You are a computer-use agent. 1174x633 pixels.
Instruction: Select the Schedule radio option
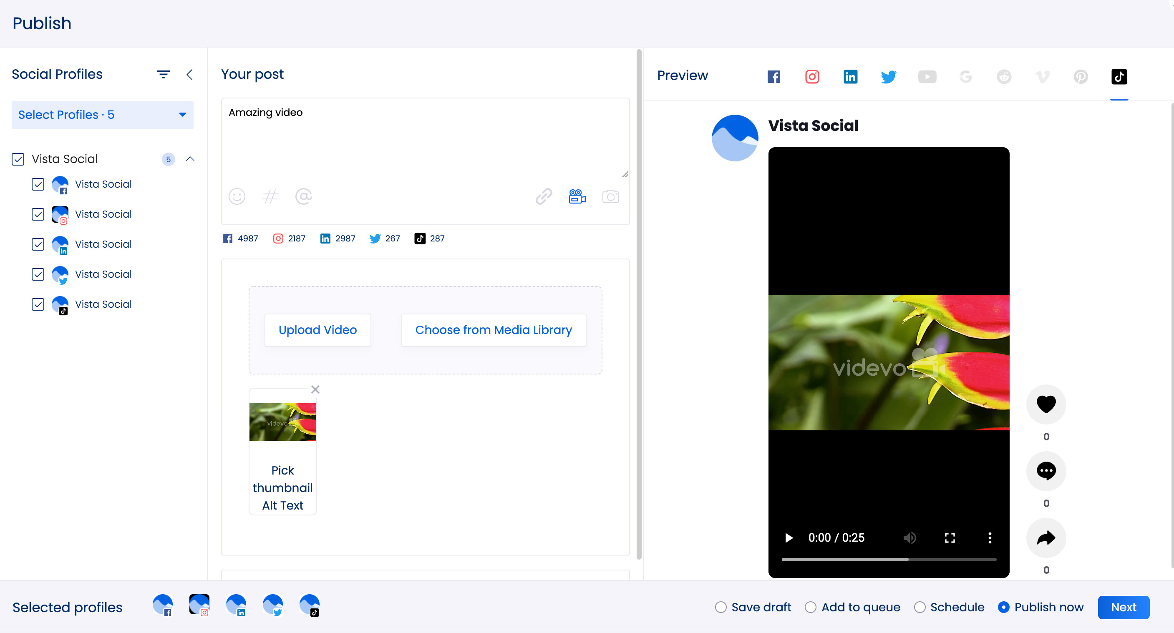pos(920,607)
